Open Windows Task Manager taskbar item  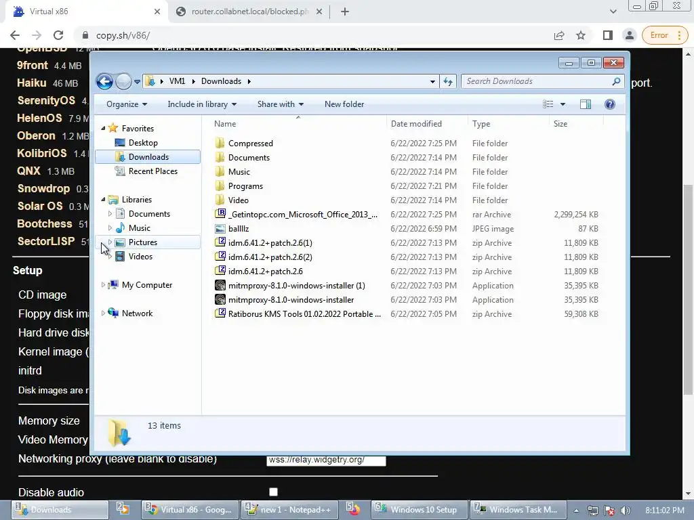click(518, 510)
